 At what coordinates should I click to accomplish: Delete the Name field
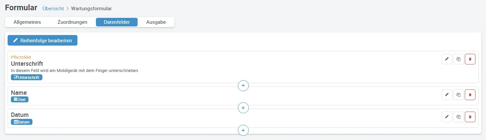(x=470, y=95)
